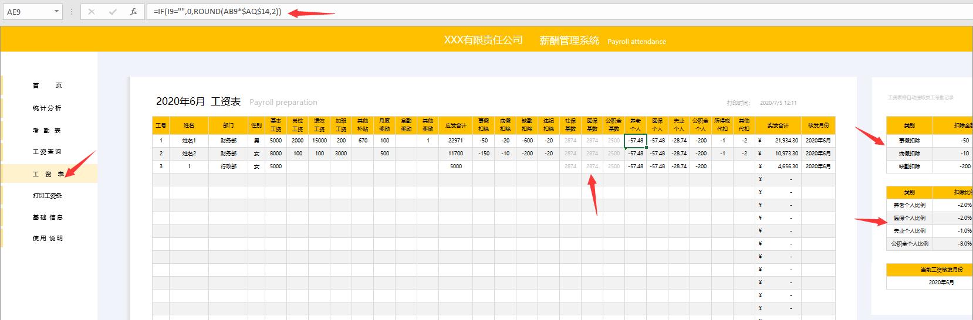
Task: Open 统计分析 from the sidebar
Action: (x=48, y=108)
